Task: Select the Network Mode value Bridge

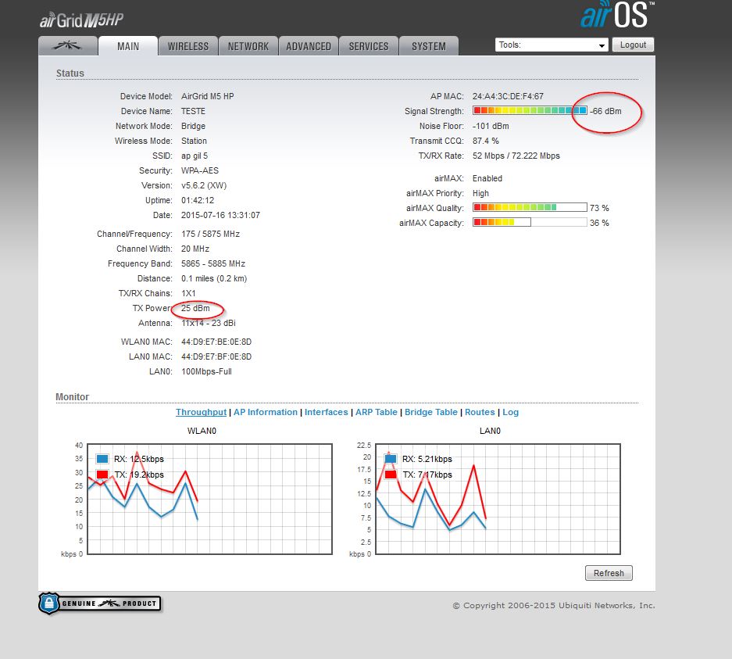Action: tap(193, 126)
